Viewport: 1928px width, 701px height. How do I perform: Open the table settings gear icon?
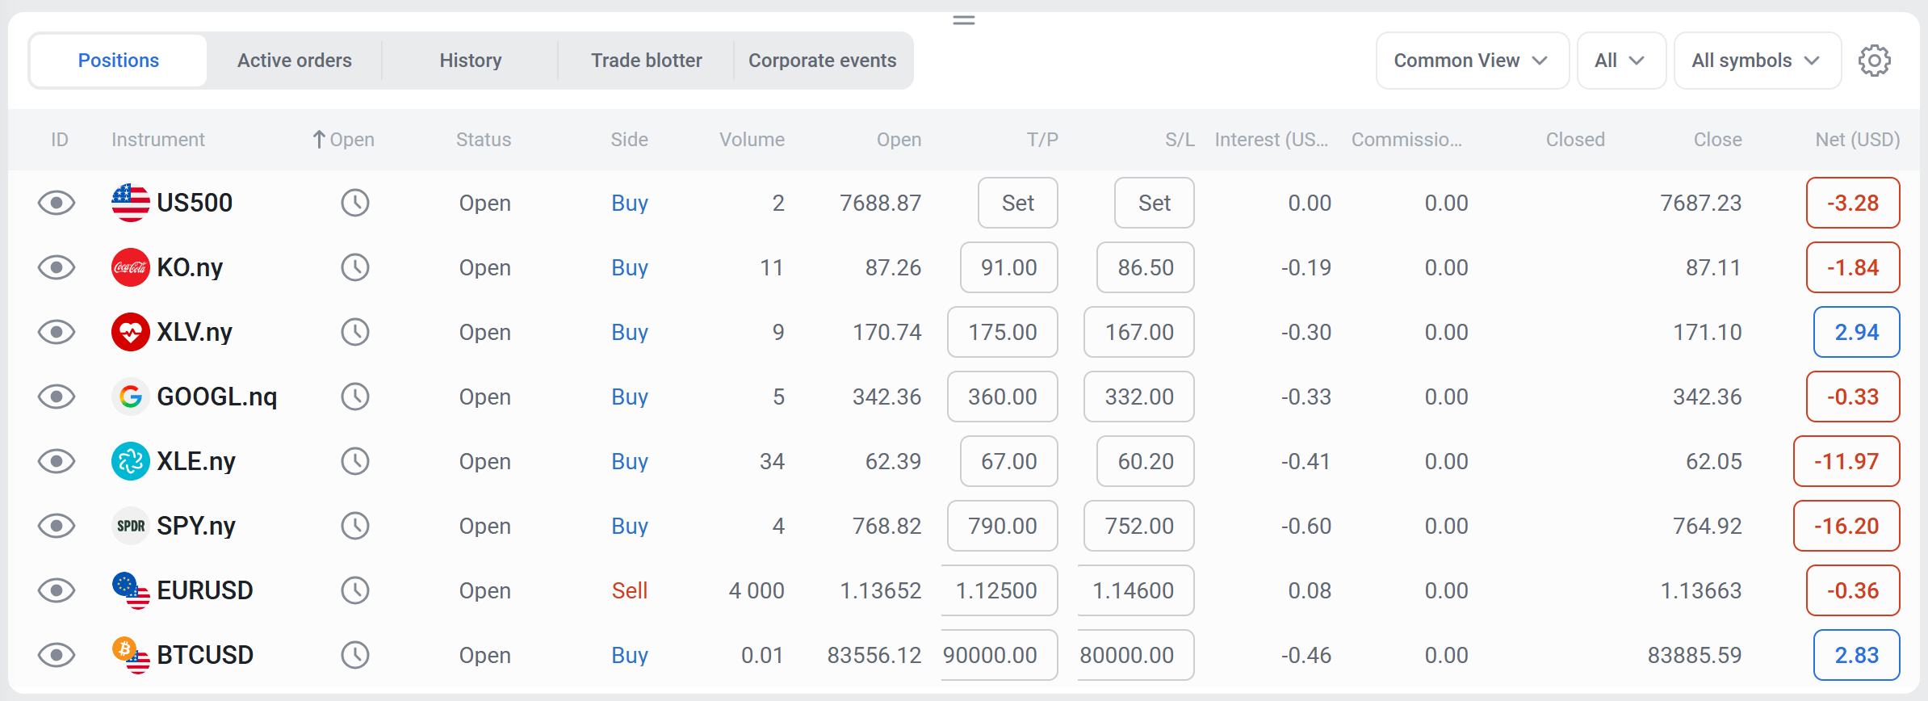[x=1874, y=61]
